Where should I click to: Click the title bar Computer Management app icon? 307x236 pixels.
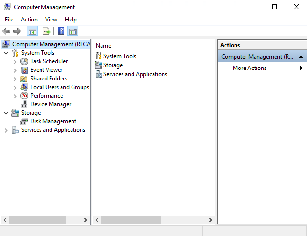tap(8, 7)
